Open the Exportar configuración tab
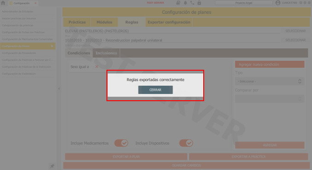312x170 pixels. tap(169, 22)
